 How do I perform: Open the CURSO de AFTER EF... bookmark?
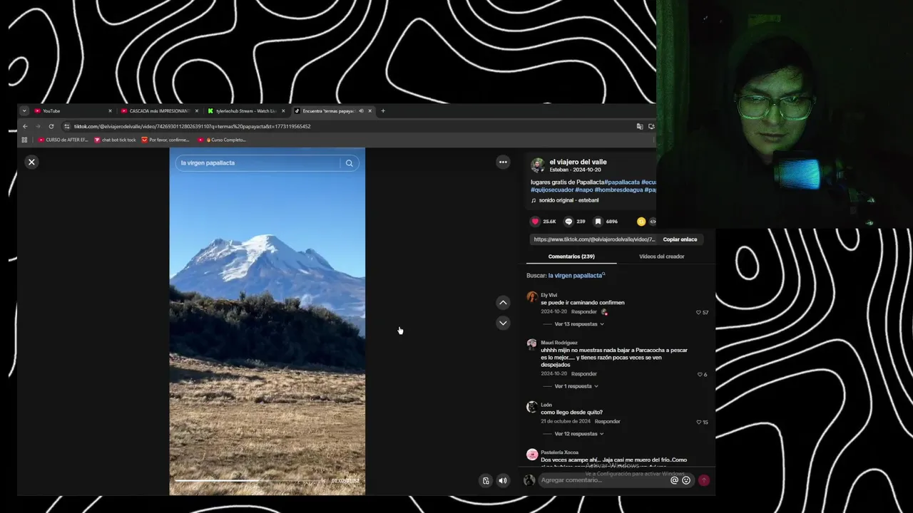click(x=63, y=140)
